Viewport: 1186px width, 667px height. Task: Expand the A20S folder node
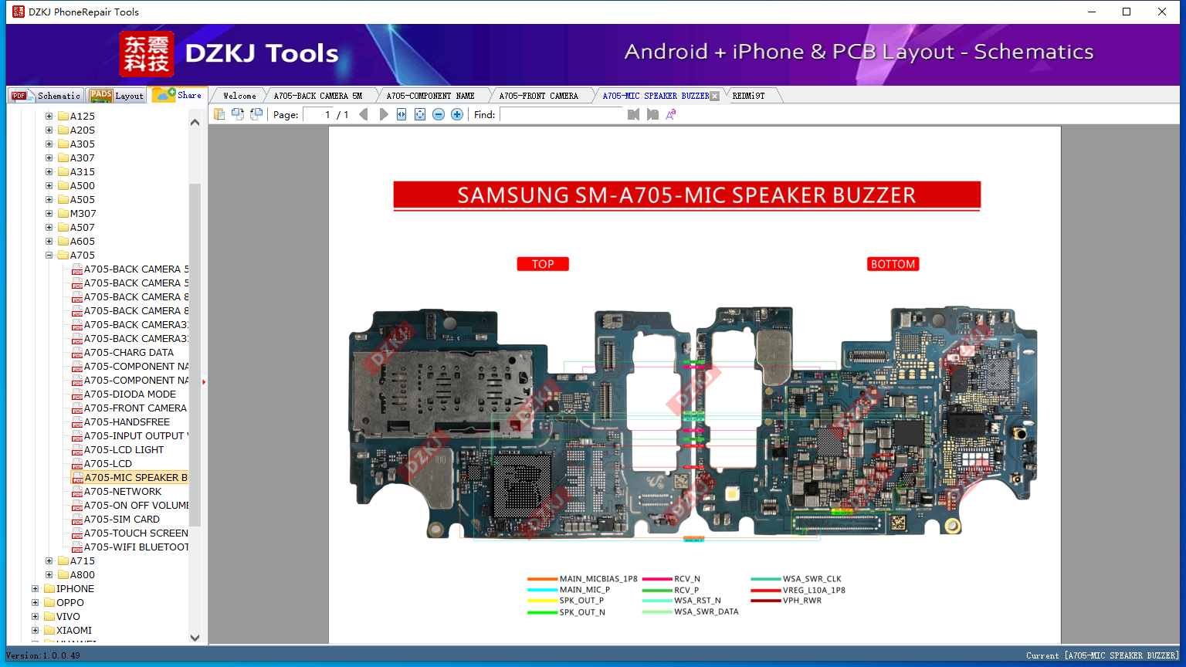click(x=49, y=130)
